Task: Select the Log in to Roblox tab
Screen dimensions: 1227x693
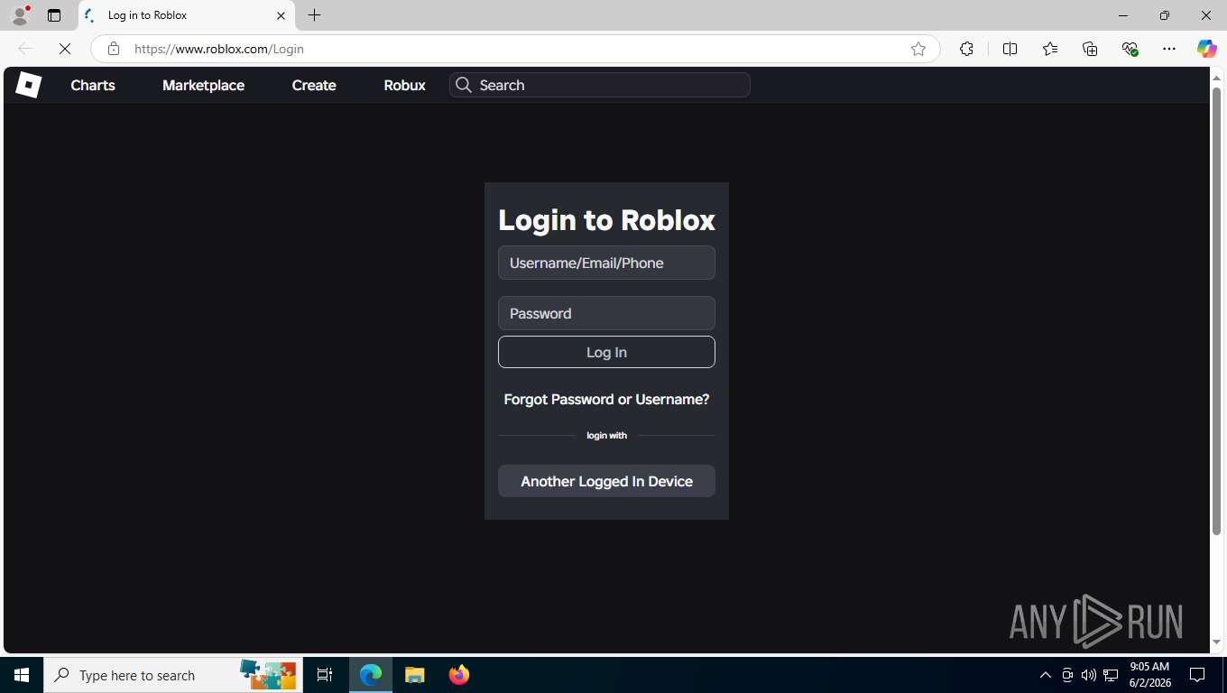Action: pyautogui.click(x=186, y=15)
